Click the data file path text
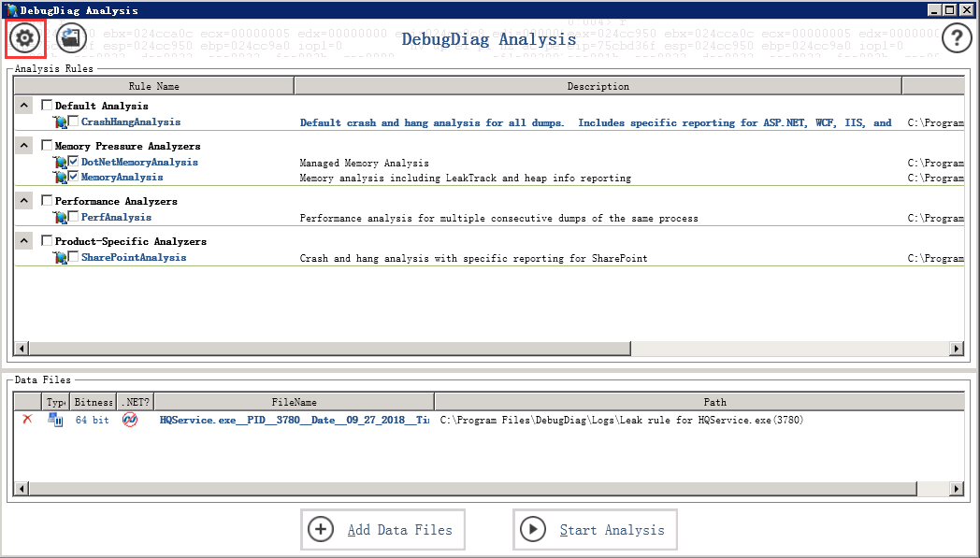Image resolution: width=980 pixels, height=558 pixels. pyautogui.click(x=621, y=420)
